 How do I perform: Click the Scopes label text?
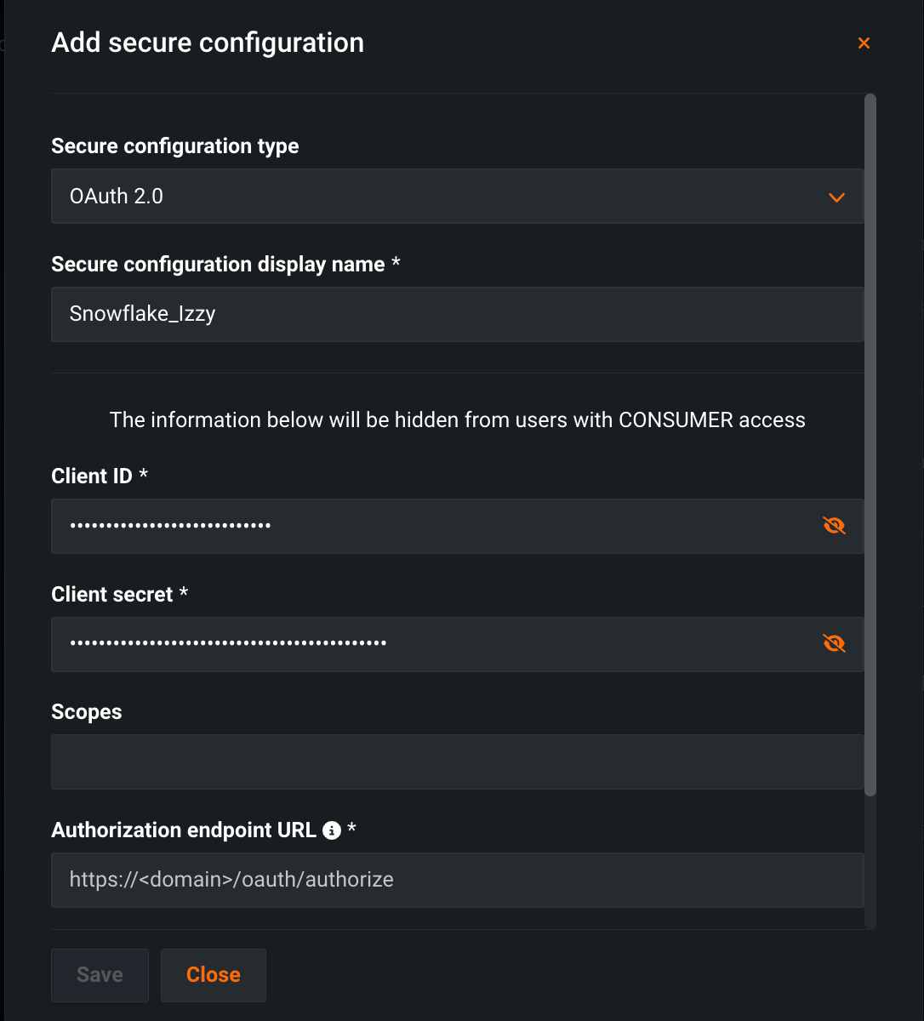pos(87,712)
